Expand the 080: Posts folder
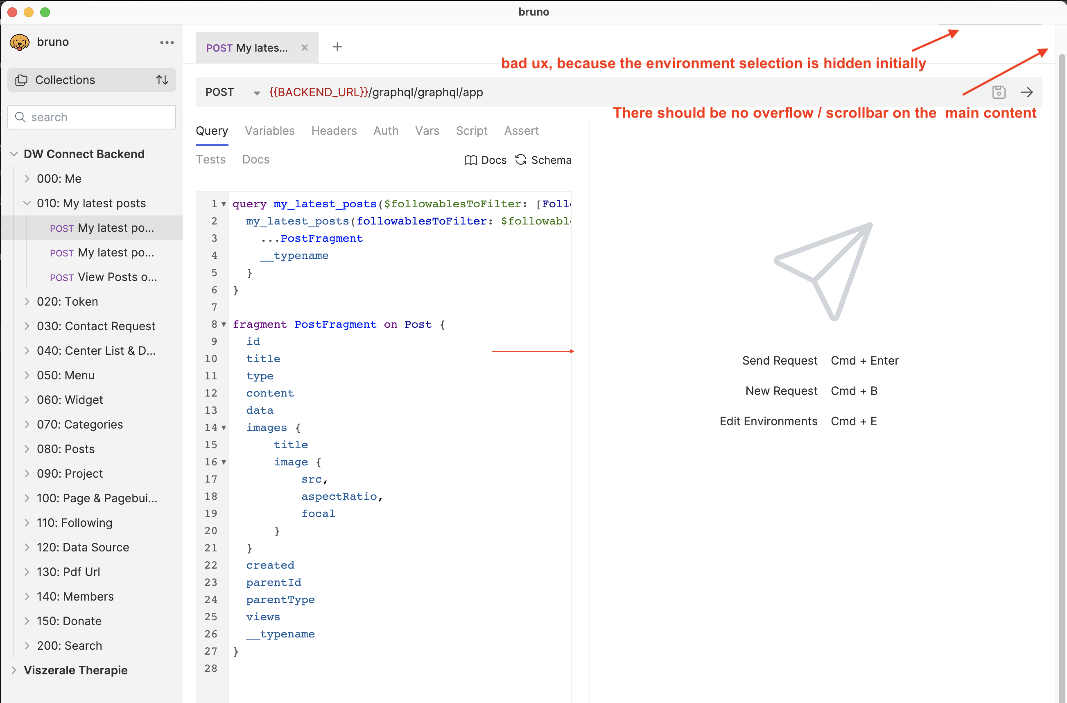Image resolution: width=1067 pixels, height=703 pixels. point(27,449)
